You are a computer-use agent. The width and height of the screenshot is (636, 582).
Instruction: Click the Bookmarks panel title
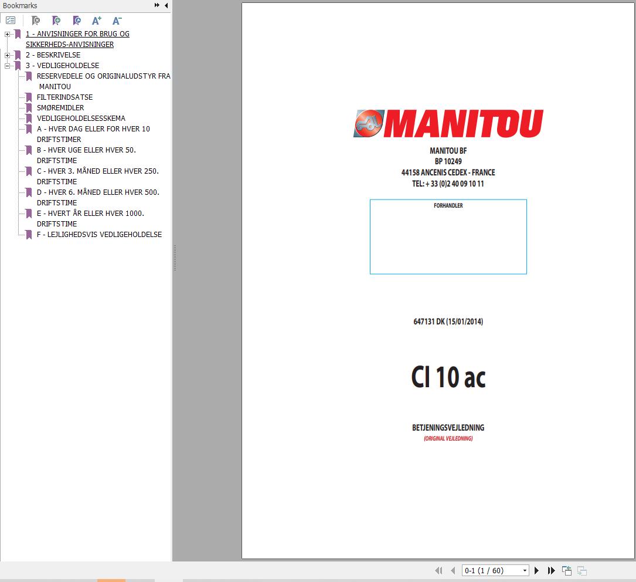click(20, 6)
